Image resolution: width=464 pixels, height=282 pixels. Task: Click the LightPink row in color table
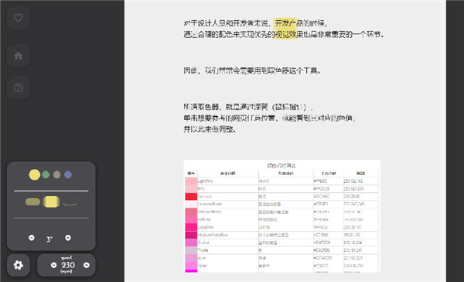(281, 181)
